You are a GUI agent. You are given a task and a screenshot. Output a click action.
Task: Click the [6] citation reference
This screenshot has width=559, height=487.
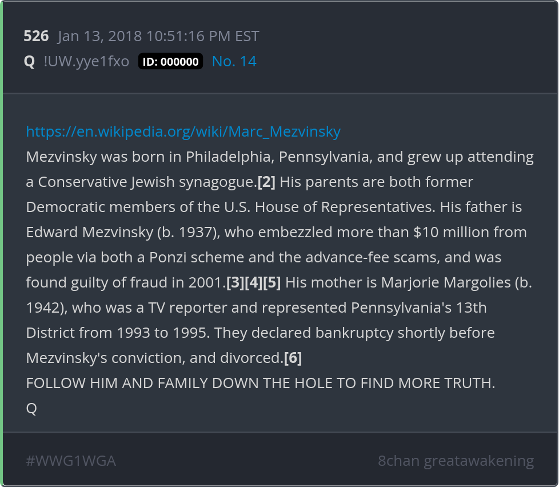pos(293,358)
